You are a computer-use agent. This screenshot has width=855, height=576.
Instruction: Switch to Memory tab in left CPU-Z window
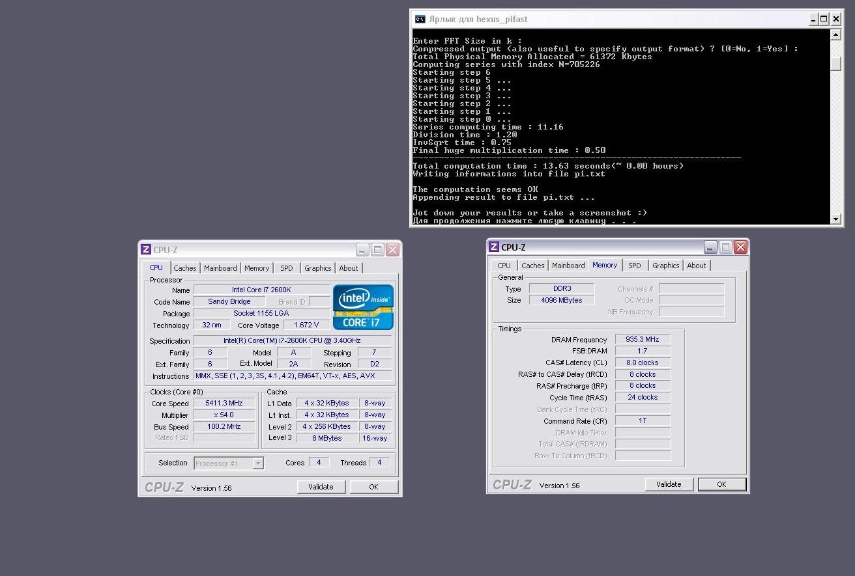tap(257, 268)
